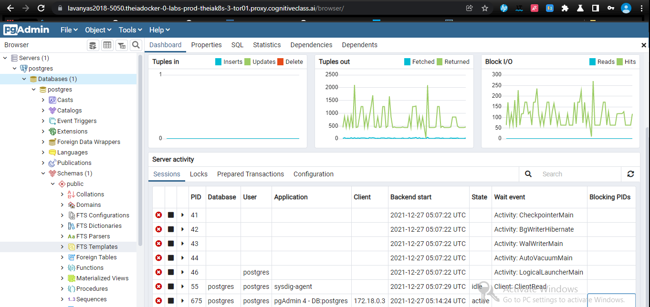Screen dimensions: 650x307
Task: Switch to the Locks tab
Action: click(199, 174)
